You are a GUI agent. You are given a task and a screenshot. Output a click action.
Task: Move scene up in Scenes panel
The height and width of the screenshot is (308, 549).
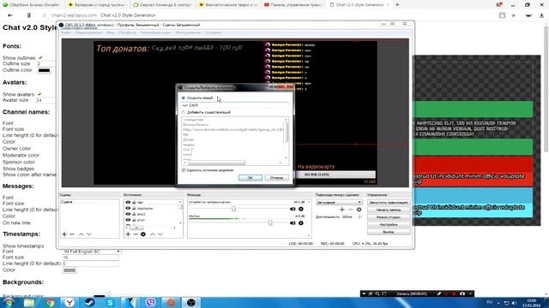coord(81,234)
